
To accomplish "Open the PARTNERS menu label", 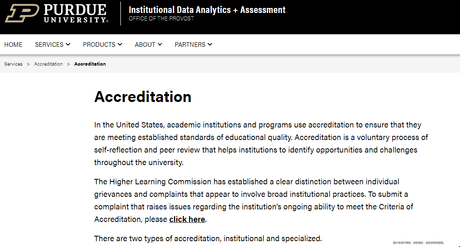I will click(190, 45).
